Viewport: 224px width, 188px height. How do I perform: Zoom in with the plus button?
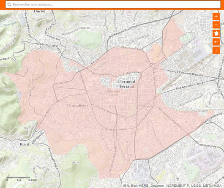216,16
